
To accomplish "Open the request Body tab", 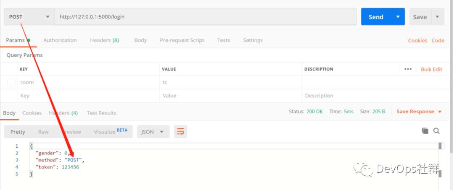I will 140,40.
